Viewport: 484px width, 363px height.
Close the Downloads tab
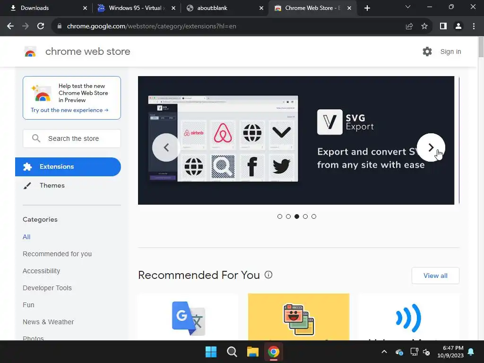pos(85,8)
